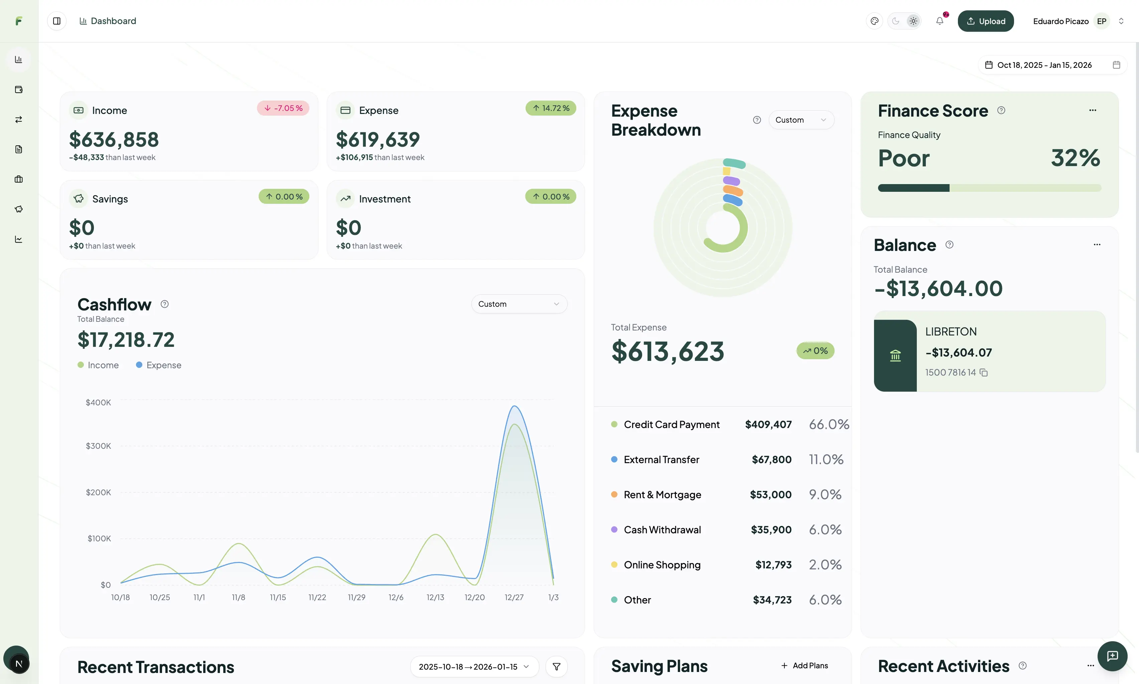Copy the LIBRETON account number
The height and width of the screenshot is (684, 1139).
[x=985, y=373]
